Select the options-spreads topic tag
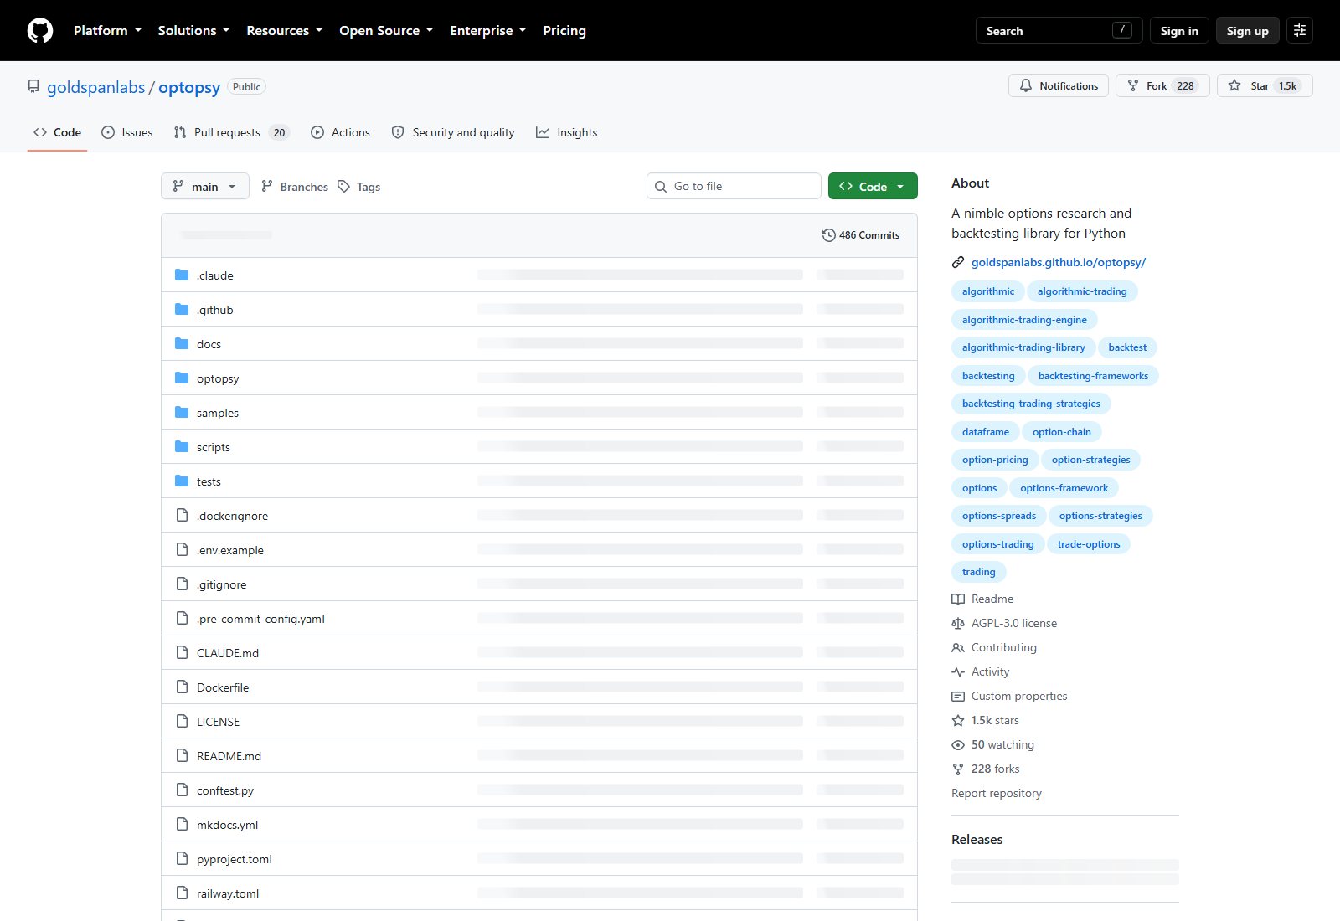Image resolution: width=1340 pixels, height=921 pixels. (x=999, y=516)
